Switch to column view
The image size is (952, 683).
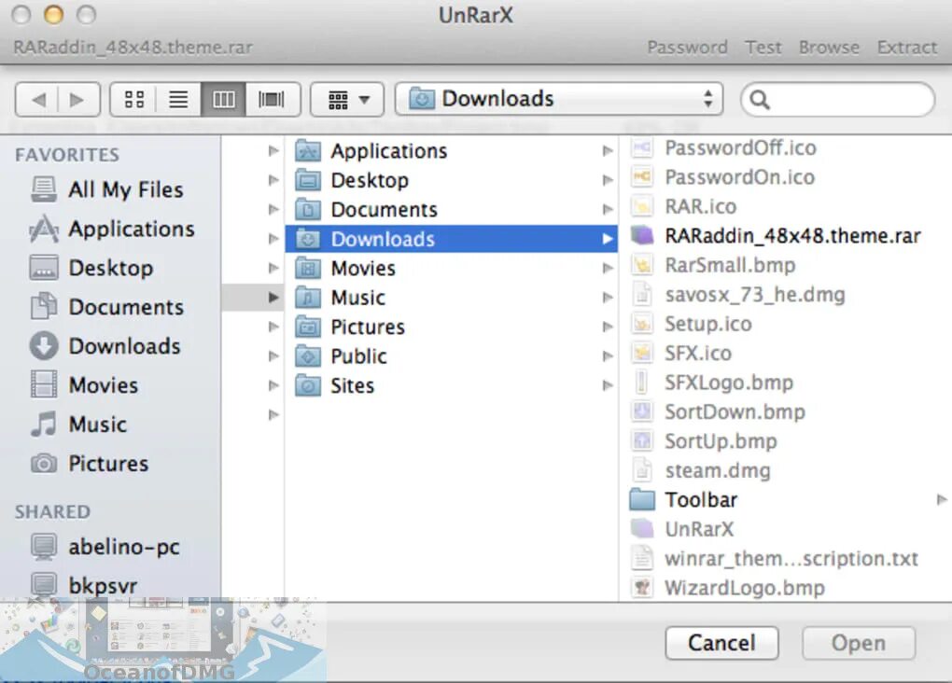point(223,99)
